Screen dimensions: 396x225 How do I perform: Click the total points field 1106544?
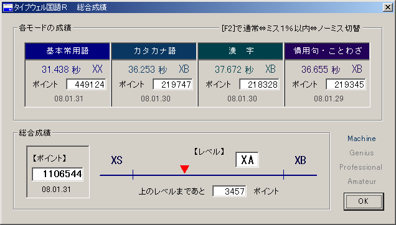[x=57, y=174]
